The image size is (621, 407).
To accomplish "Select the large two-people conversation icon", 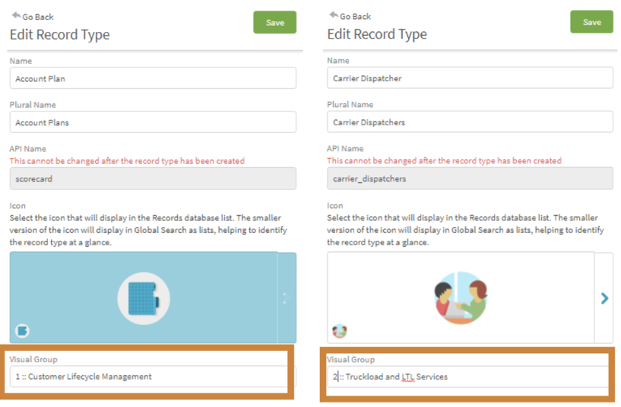I will click(461, 298).
